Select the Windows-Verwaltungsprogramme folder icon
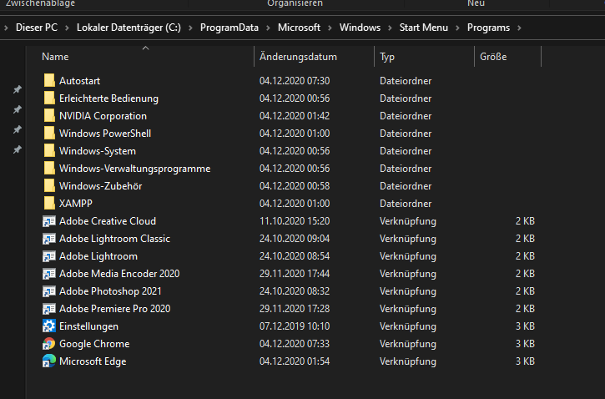This screenshot has width=605, height=399. 49,169
